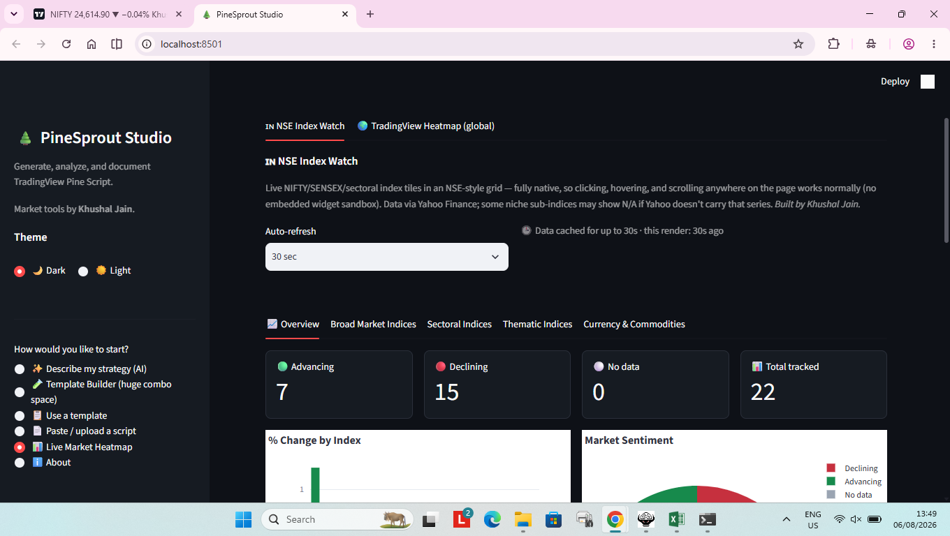Click the Advancing metric card
950x536 pixels.
(339, 385)
